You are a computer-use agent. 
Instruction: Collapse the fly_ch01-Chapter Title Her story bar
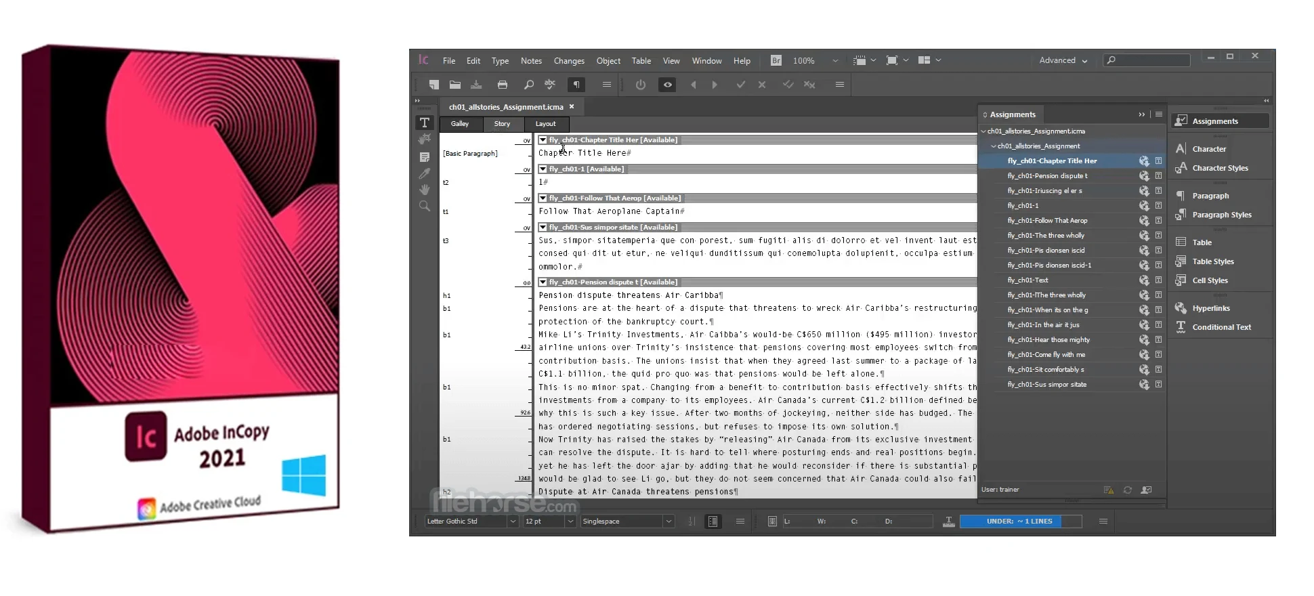(543, 140)
